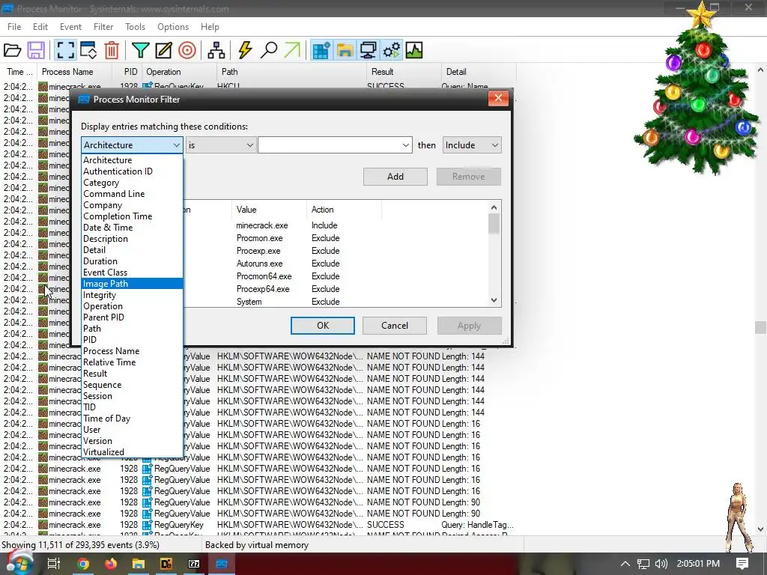Open the Include action dropdown
Screen dimensions: 767x575
pyautogui.click(x=472, y=145)
